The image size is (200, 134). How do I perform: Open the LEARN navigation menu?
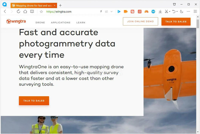point(81,23)
